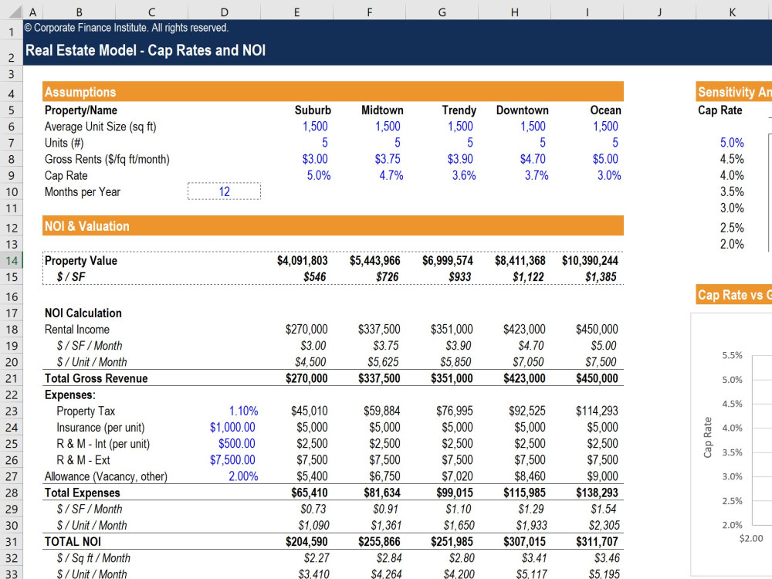Select row 31 header

12,542
